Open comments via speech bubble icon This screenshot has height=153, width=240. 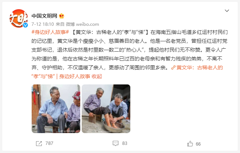pyautogui.click(x=116, y=143)
